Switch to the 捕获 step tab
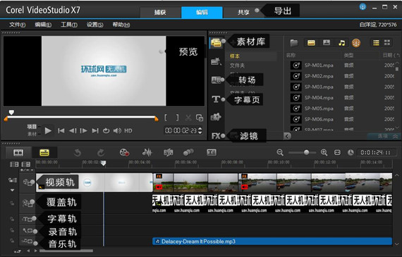 click(x=160, y=12)
